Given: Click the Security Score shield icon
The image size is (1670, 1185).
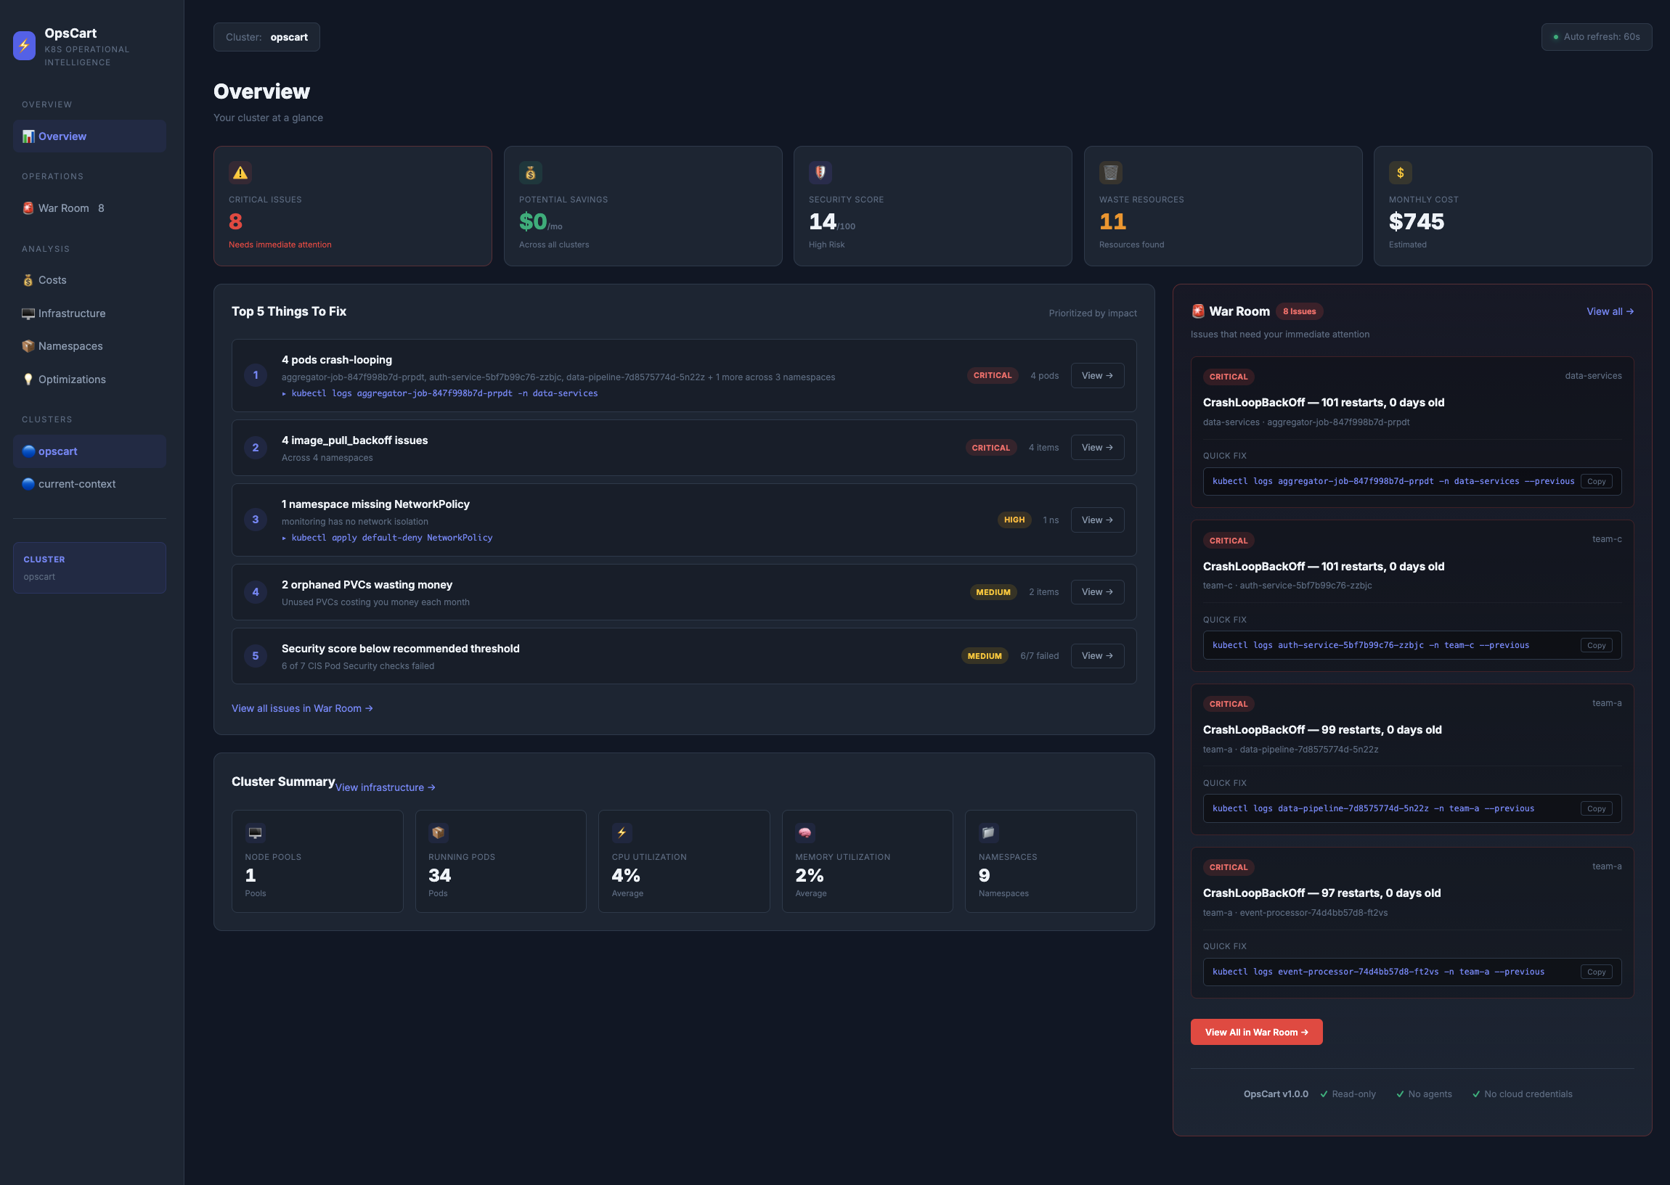Looking at the screenshot, I should pos(820,173).
